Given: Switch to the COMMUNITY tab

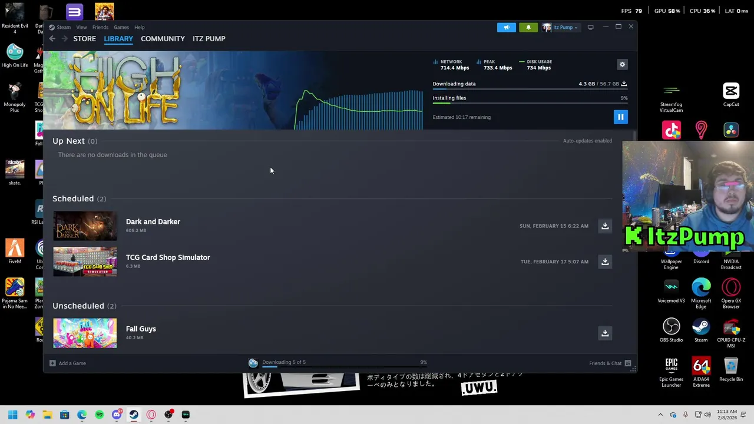Looking at the screenshot, I should (x=163, y=39).
